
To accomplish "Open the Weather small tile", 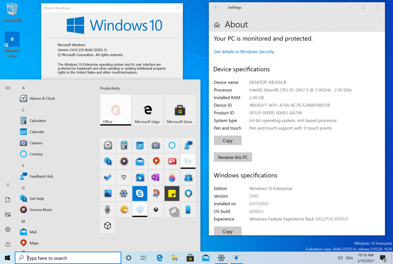I will (x=124, y=210).
